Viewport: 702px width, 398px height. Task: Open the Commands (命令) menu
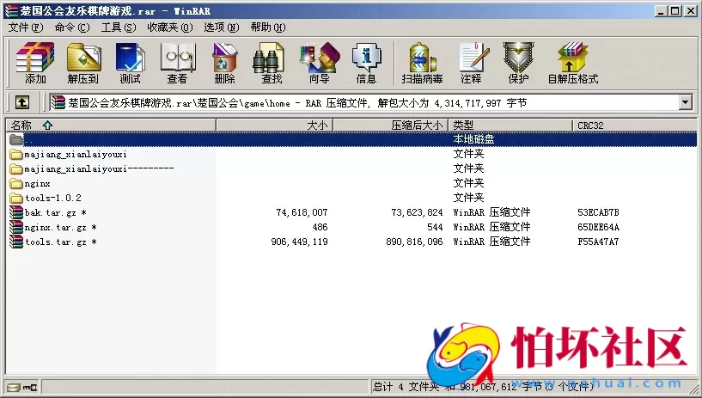tap(72, 28)
